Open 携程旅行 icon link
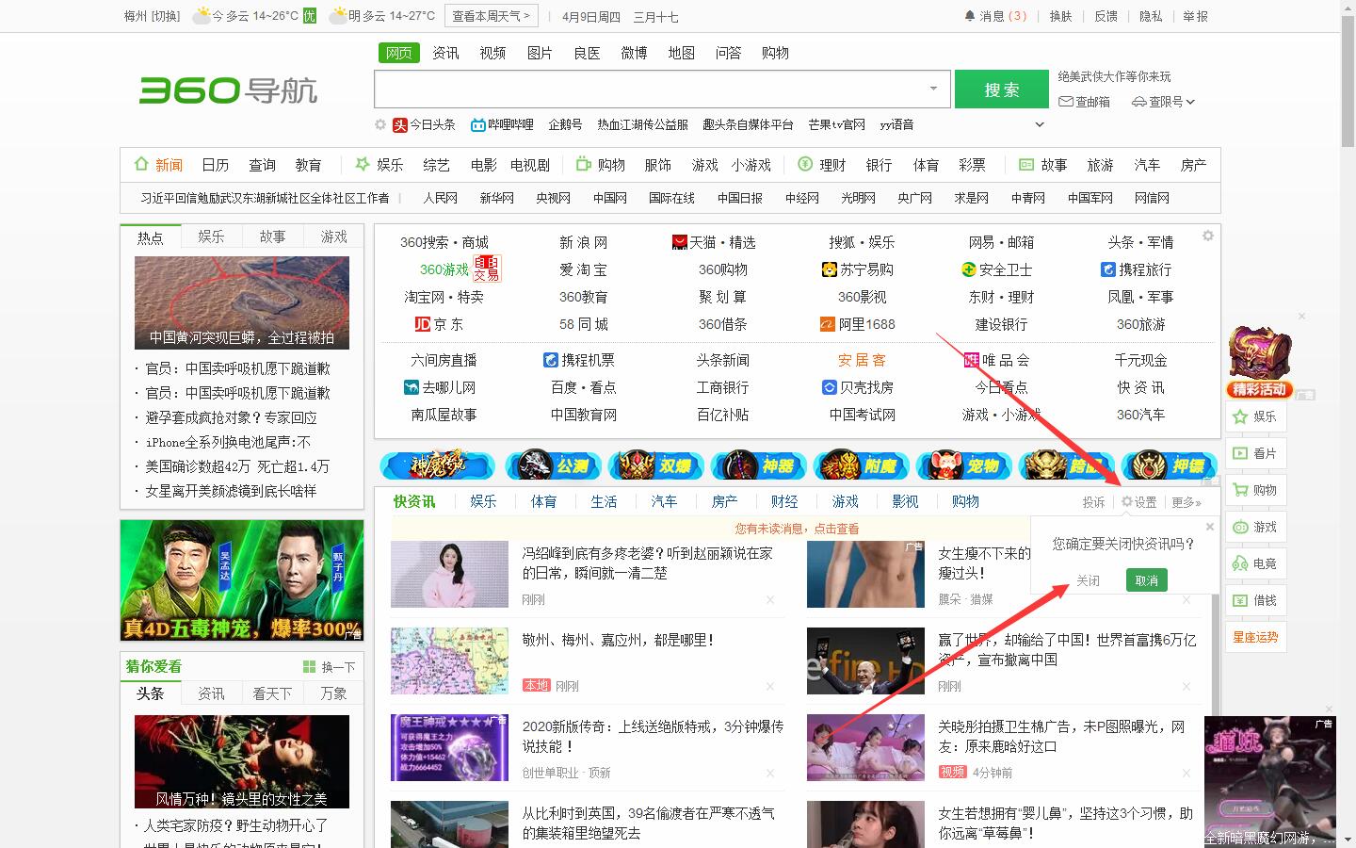The height and width of the screenshot is (848, 1356). [1108, 269]
